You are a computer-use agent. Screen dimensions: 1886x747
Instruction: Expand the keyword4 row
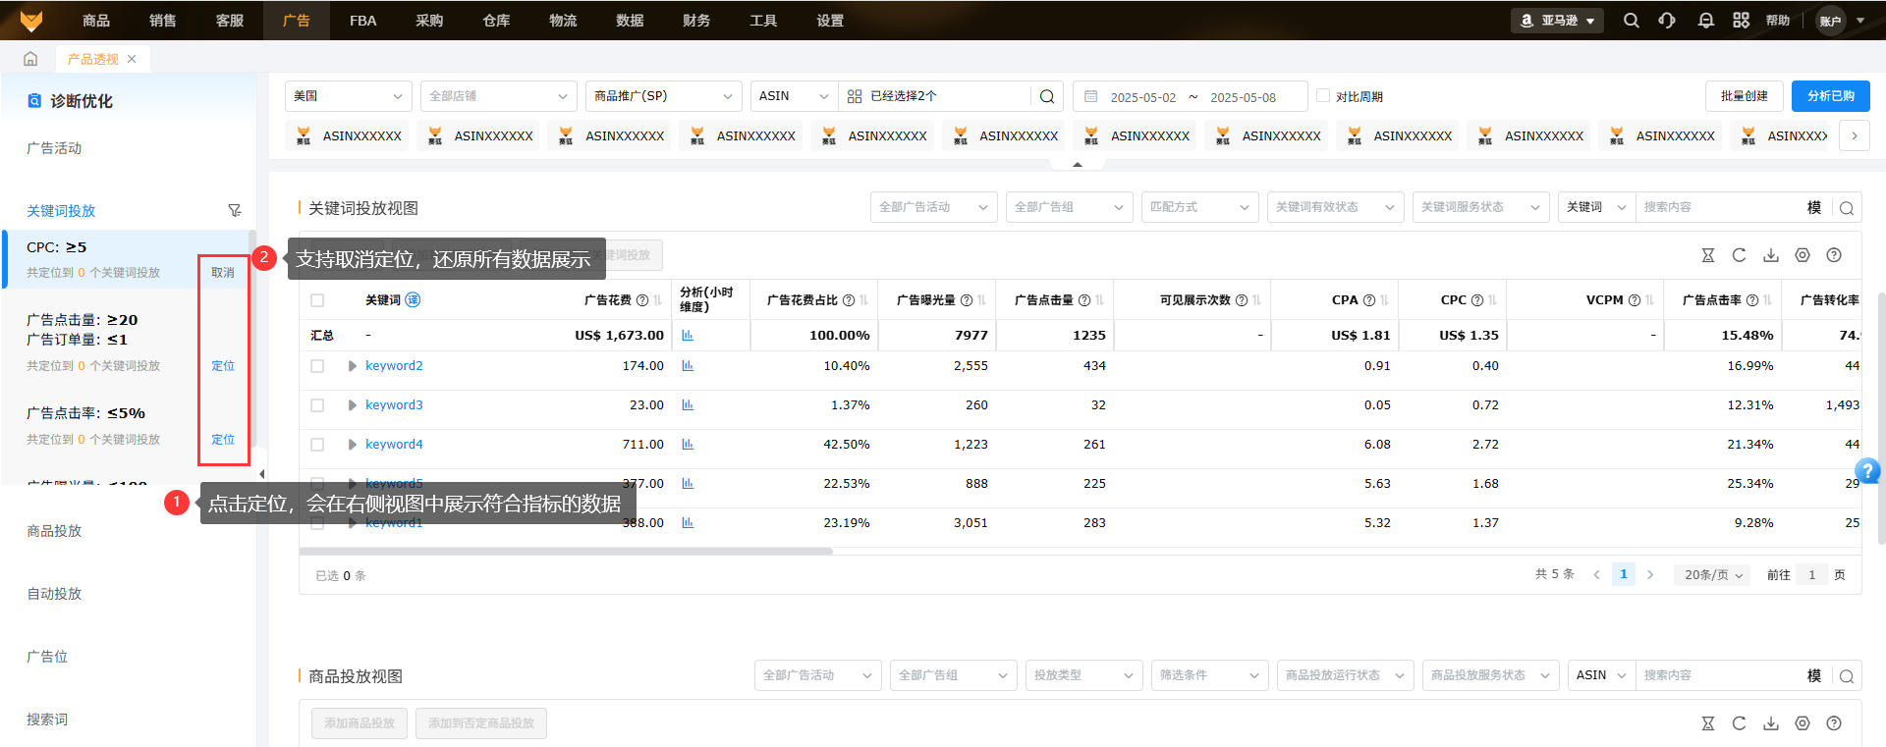[x=352, y=445]
